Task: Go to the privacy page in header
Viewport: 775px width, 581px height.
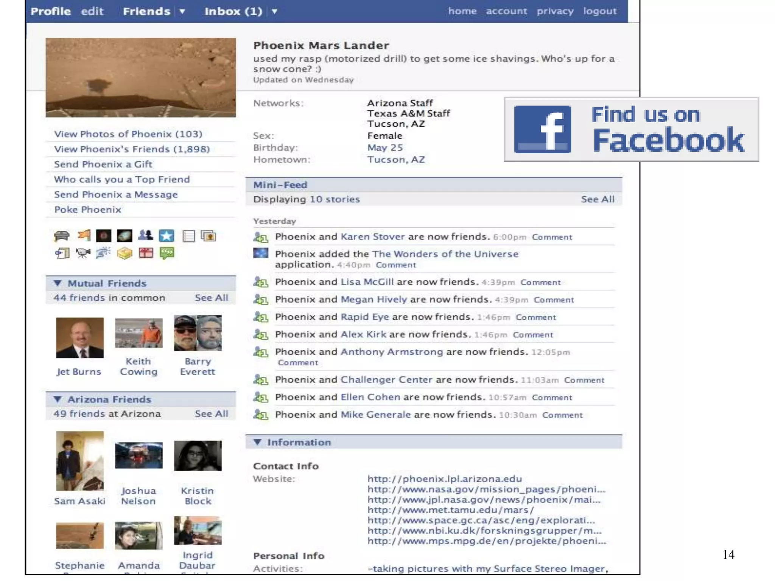Action: pyautogui.click(x=555, y=11)
